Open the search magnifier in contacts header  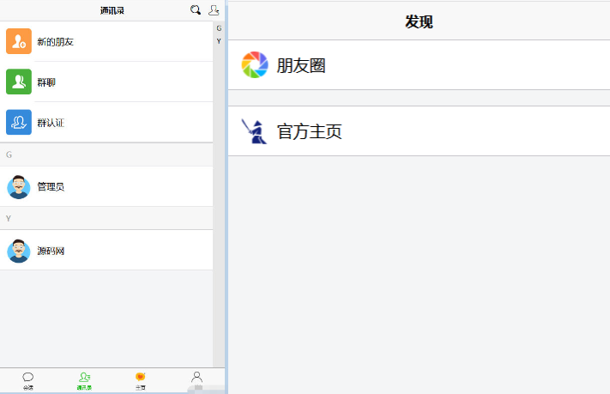click(196, 10)
